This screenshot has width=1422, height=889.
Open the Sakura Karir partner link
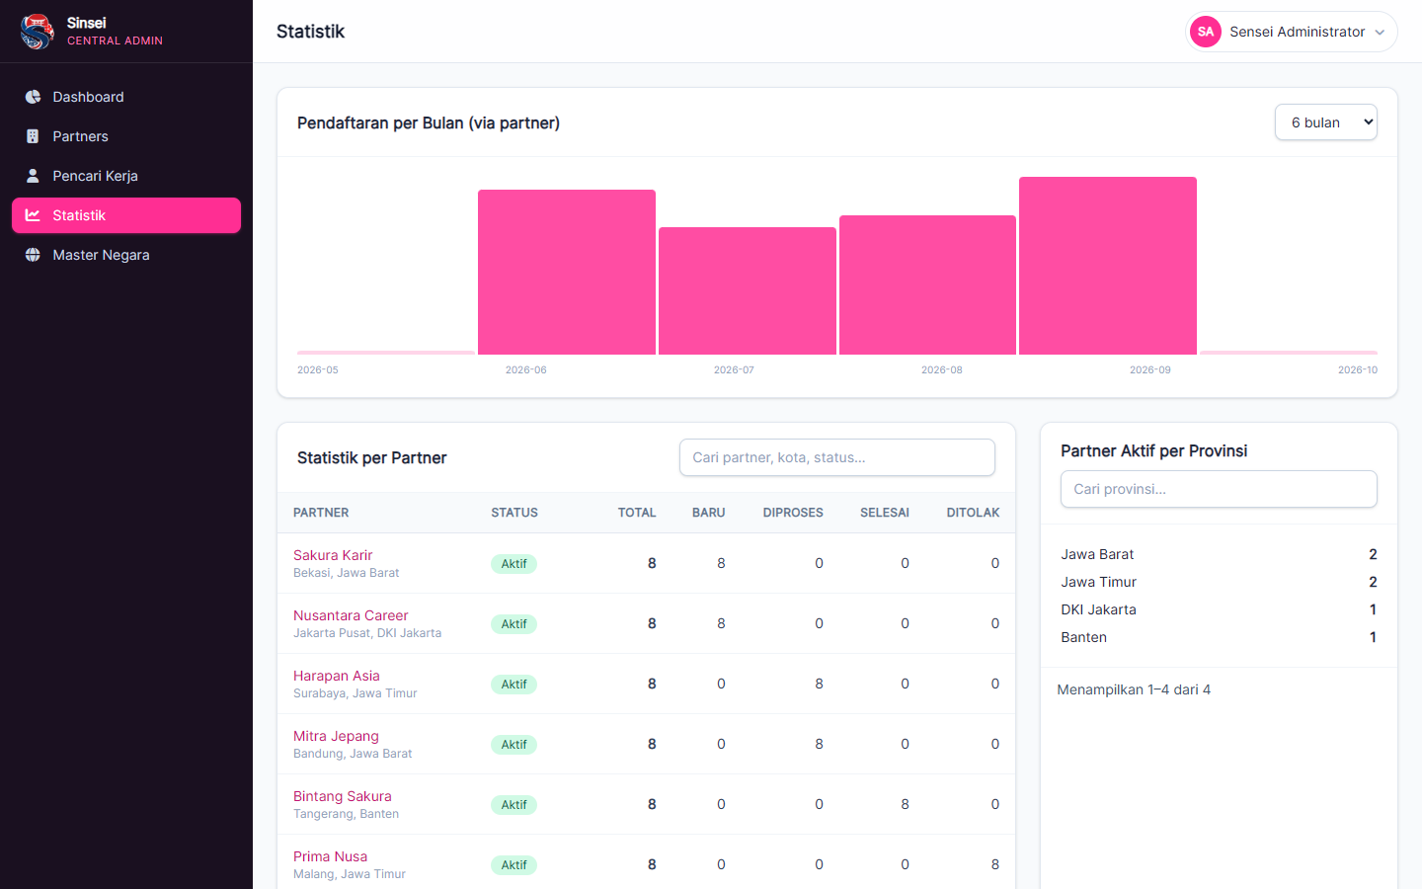pyautogui.click(x=333, y=555)
